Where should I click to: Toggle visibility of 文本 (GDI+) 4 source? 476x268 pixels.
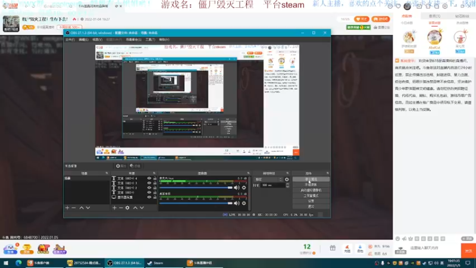point(149,178)
